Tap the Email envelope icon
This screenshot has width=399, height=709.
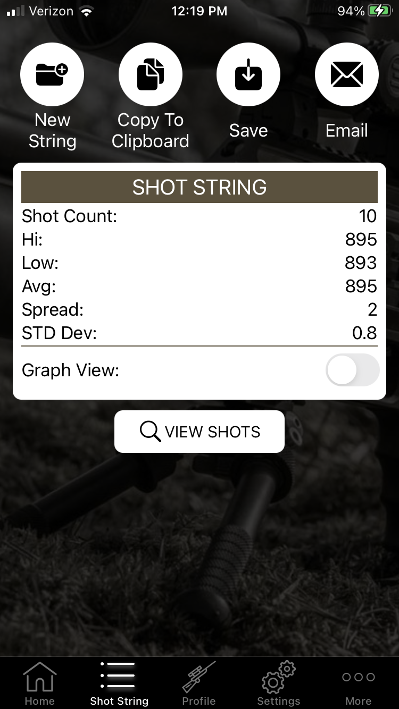pos(347,74)
